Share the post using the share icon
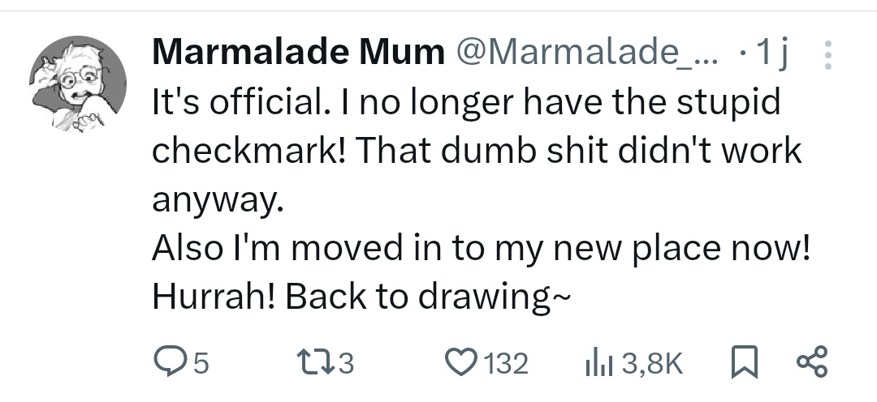The height and width of the screenshot is (402, 877). [x=811, y=361]
